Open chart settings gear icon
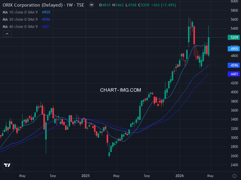 click(x=234, y=176)
